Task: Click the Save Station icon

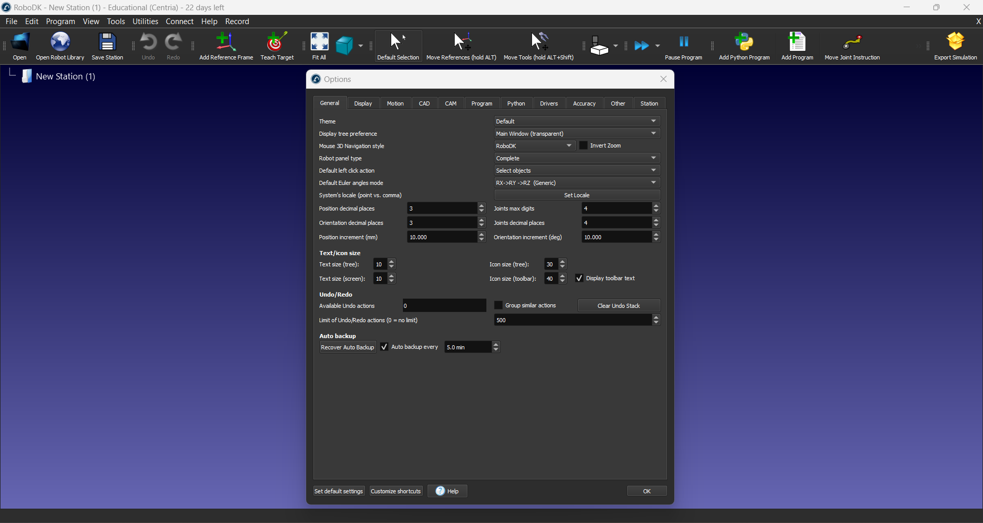Action: coord(108,43)
